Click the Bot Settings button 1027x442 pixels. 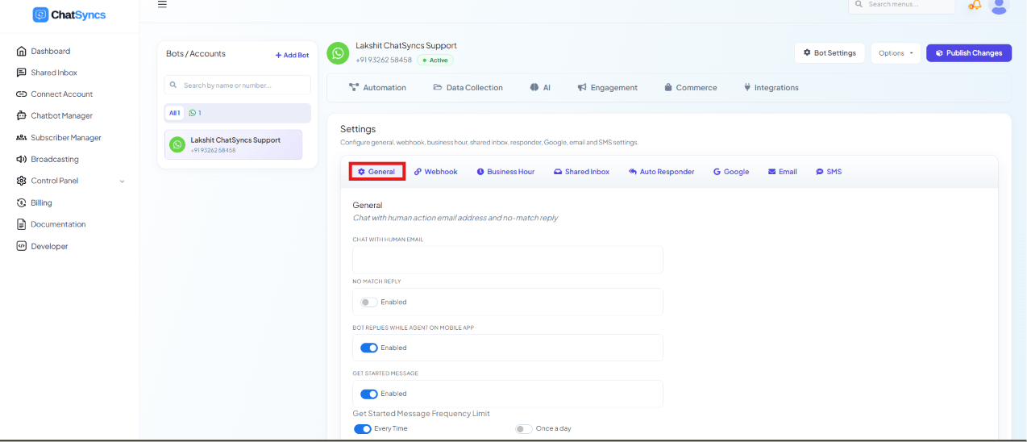click(829, 53)
